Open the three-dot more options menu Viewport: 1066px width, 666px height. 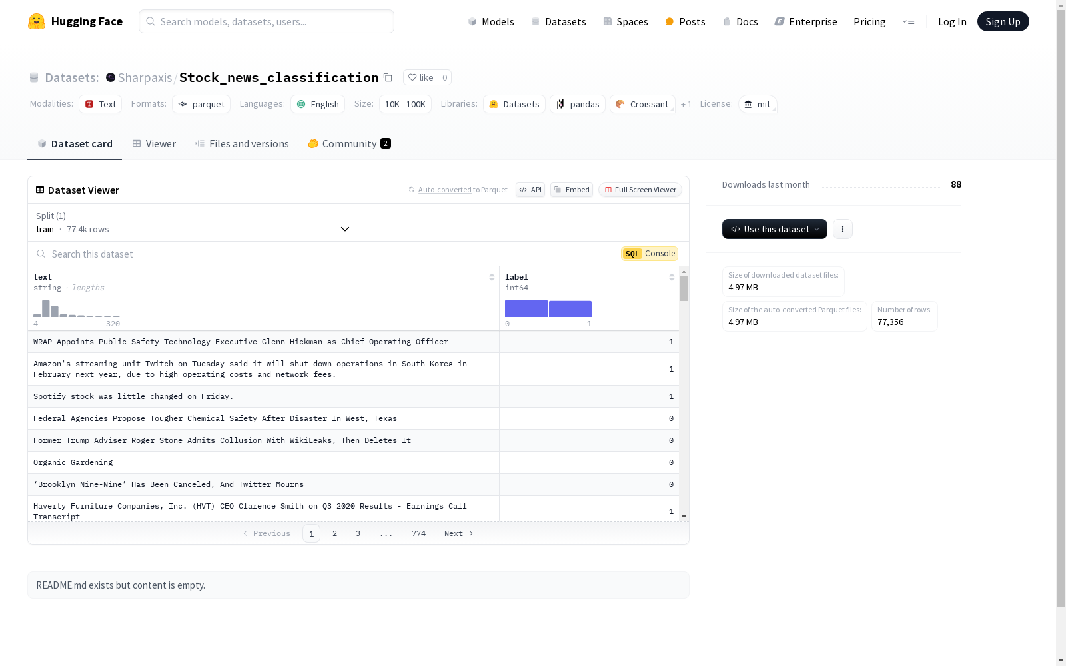point(842,229)
